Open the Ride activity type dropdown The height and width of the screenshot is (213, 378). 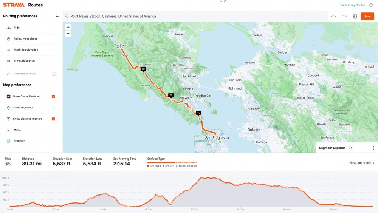click(31, 28)
